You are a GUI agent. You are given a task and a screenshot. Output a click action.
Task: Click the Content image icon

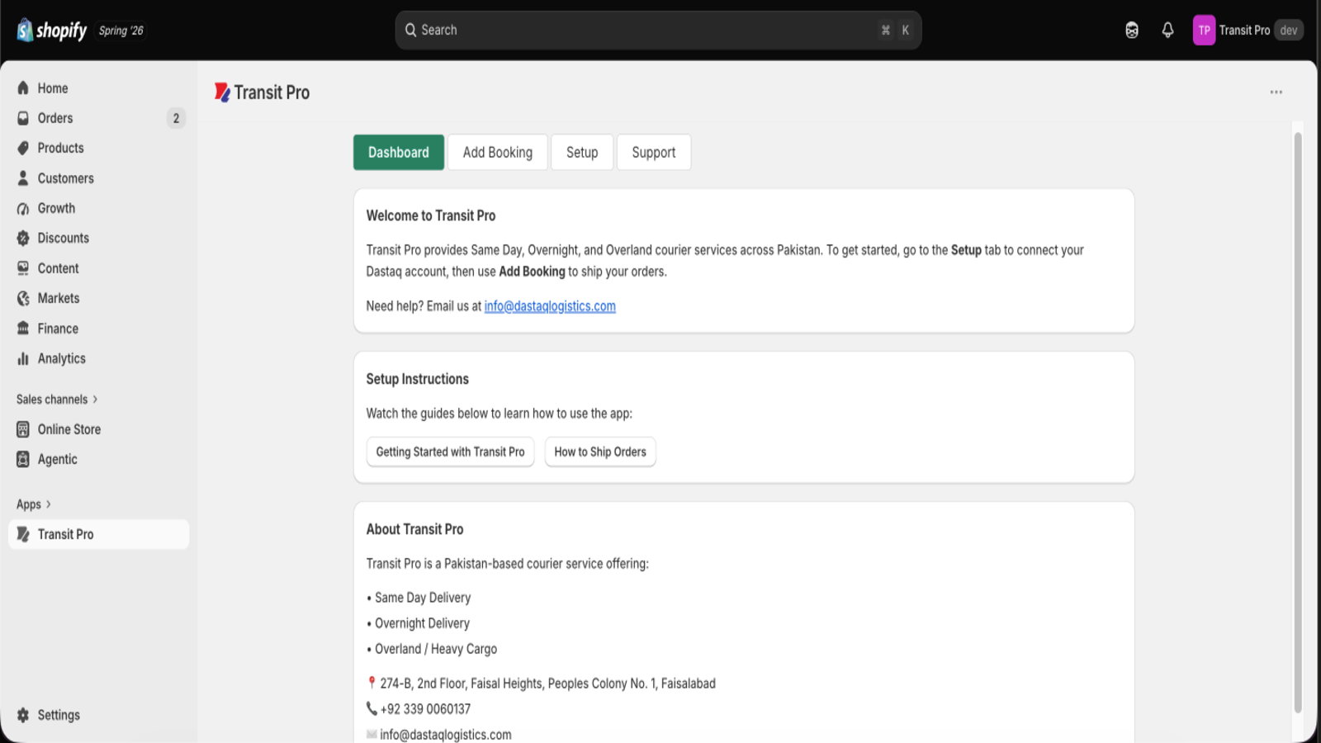23,268
